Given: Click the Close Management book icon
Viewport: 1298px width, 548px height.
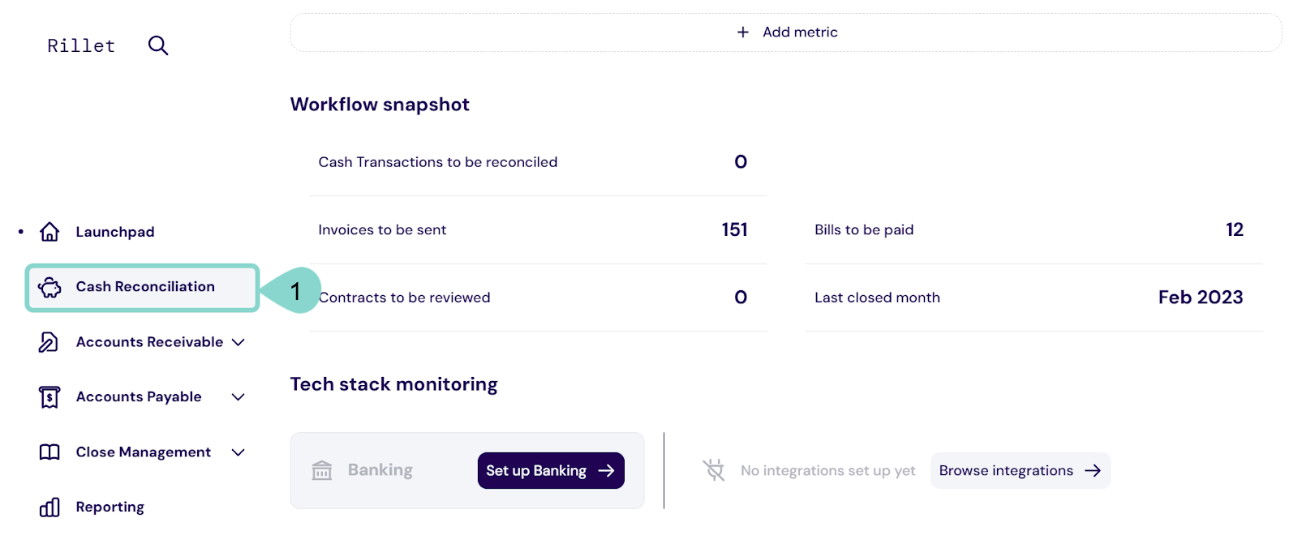Looking at the screenshot, I should pos(49,452).
